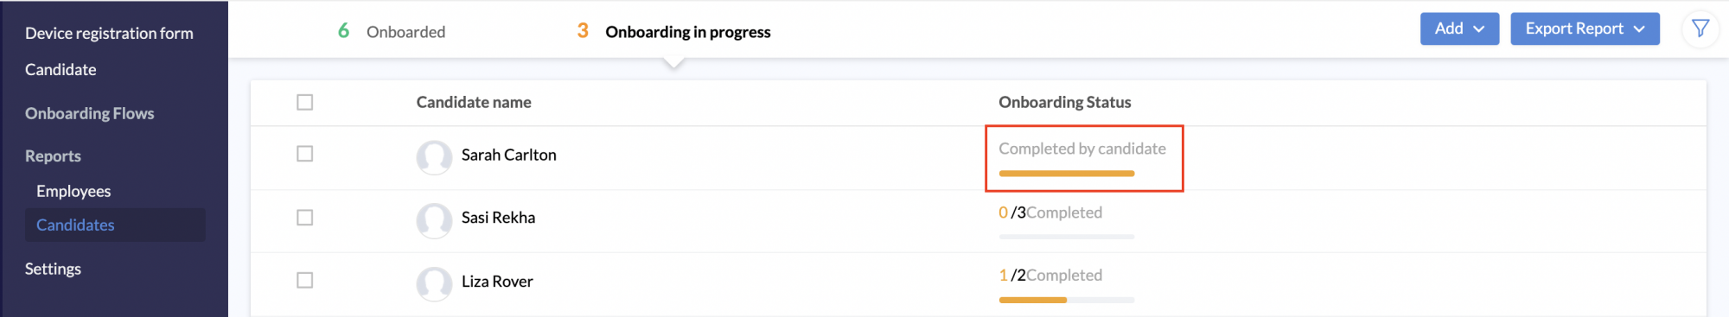Click Completed by candidate status text
The image size is (1729, 317).
click(1081, 149)
